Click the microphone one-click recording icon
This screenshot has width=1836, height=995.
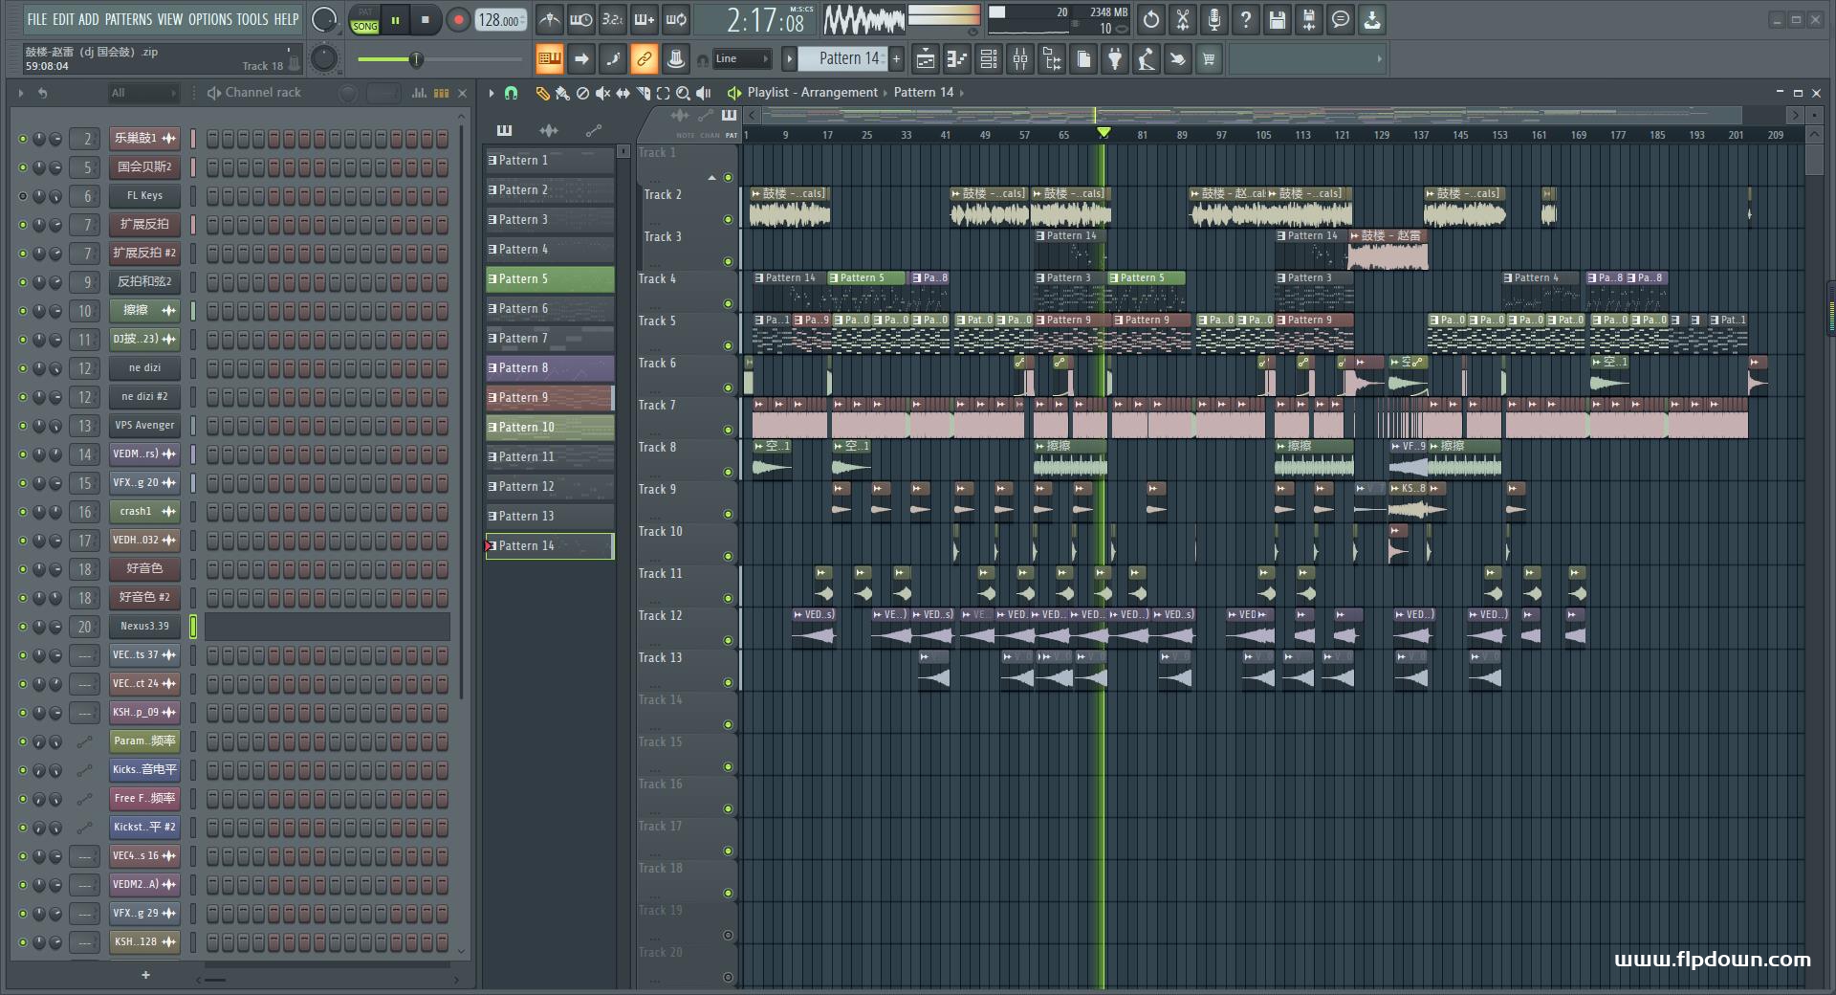(x=1214, y=19)
